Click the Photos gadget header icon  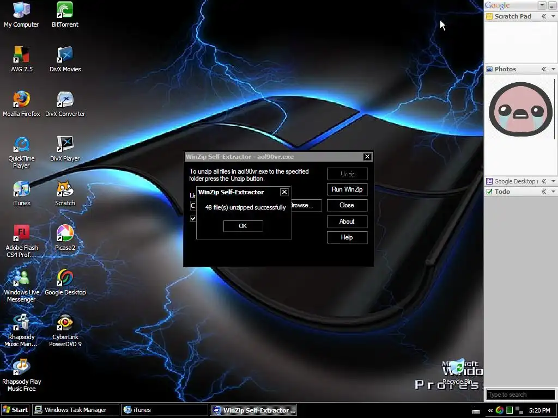click(489, 69)
